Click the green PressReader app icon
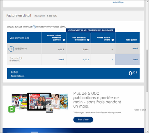Screen dimensions: 149x133 (11, 109)
